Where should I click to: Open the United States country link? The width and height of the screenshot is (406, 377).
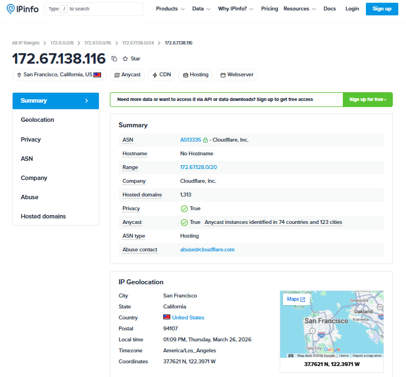click(x=188, y=318)
